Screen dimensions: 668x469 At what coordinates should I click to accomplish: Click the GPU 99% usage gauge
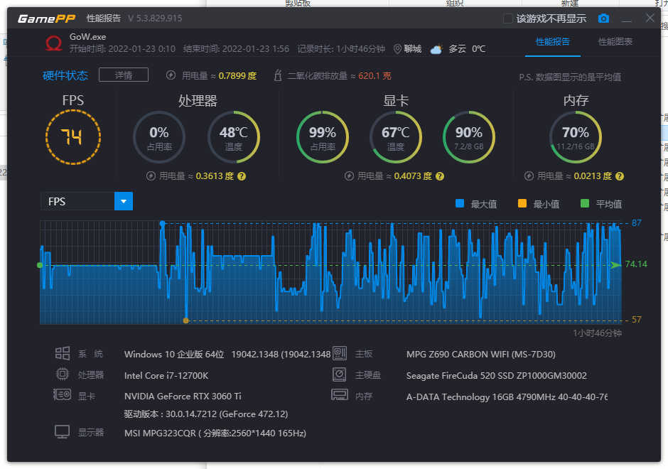(323, 137)
